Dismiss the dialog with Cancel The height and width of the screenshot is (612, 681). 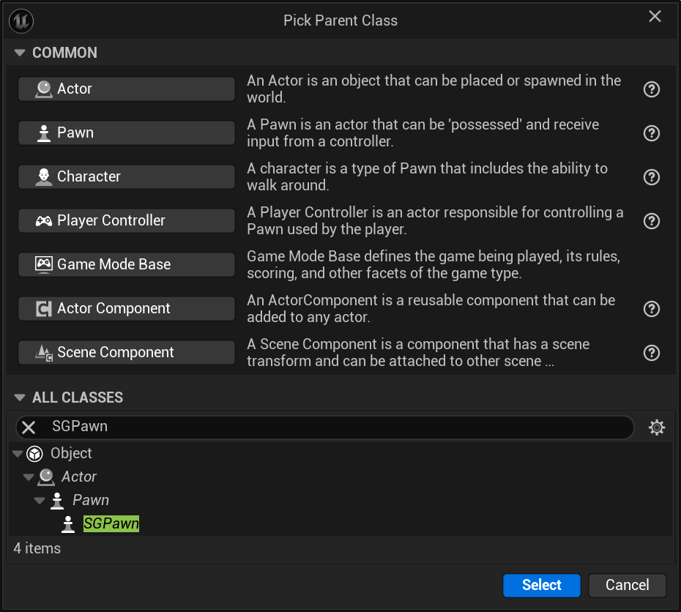[627, 585]
